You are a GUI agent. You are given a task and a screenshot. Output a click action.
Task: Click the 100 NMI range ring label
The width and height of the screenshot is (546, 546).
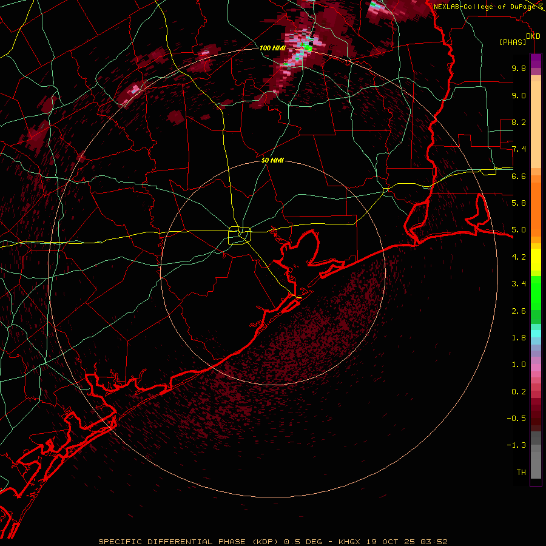pos(272,48)
